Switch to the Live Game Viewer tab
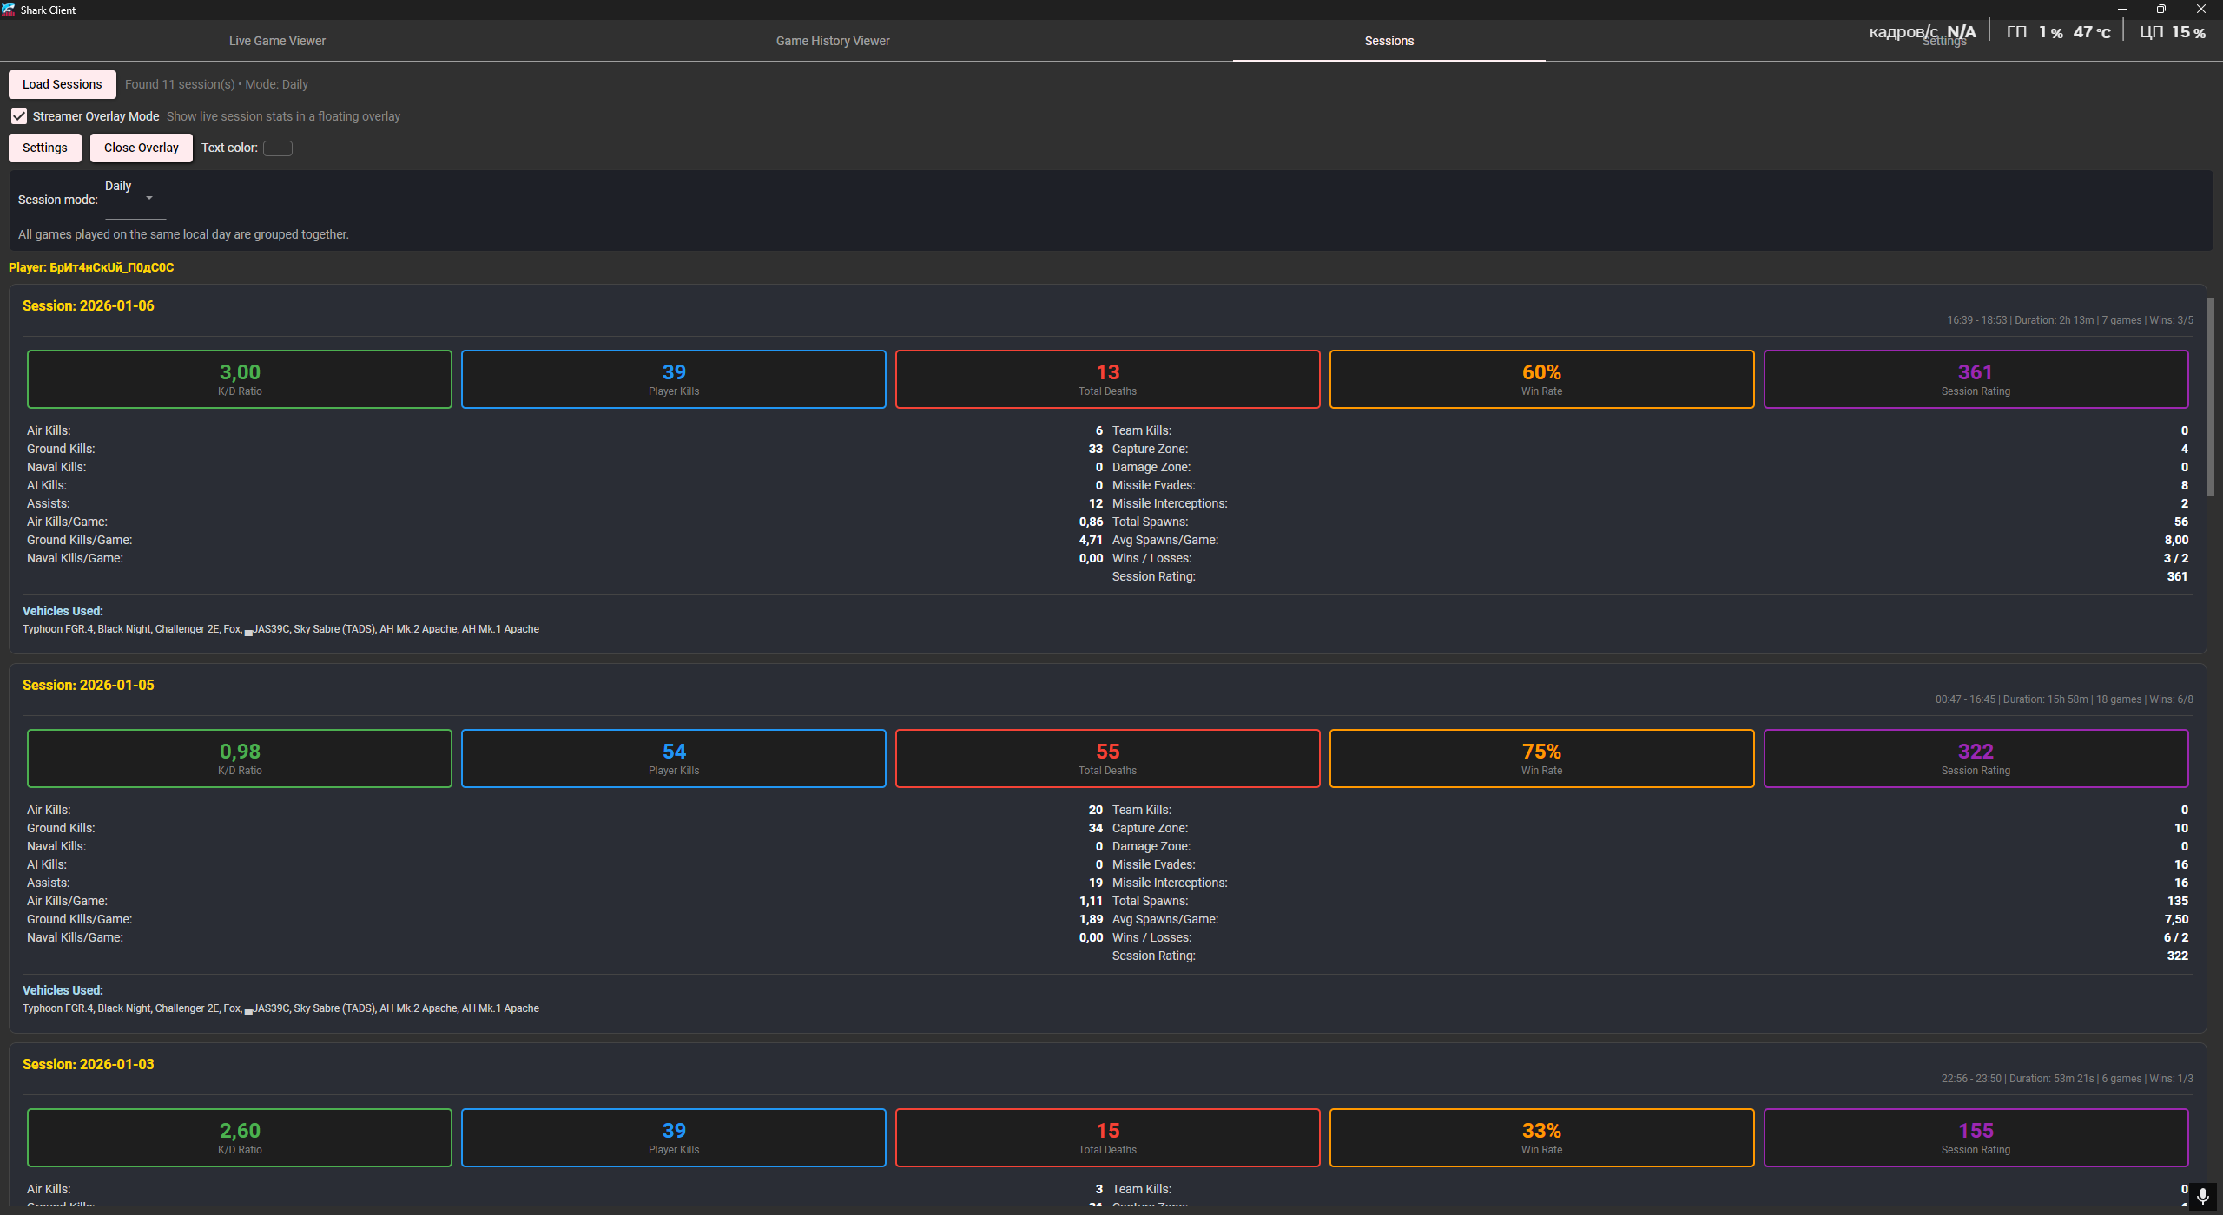The image size is (2223, 1215). click(277, 41)
